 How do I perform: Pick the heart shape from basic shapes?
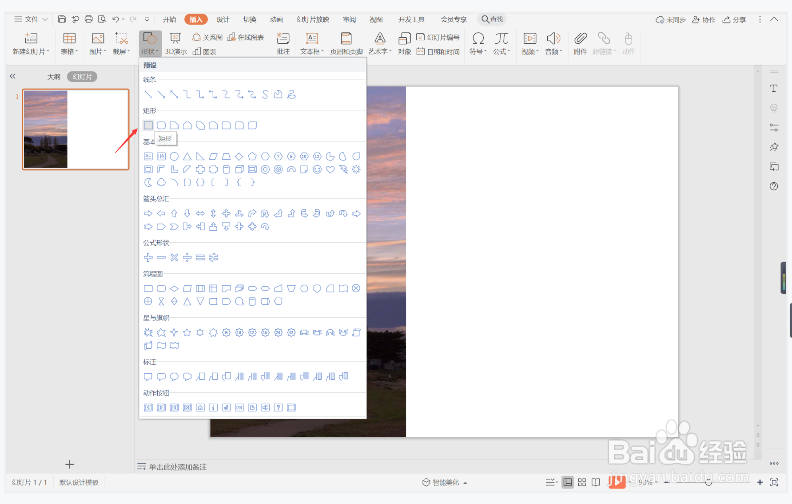[x=330, y=170]
